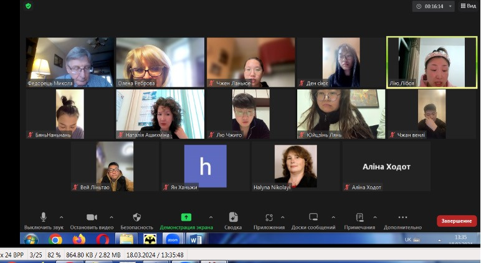Select the Федорець Микола video tile
Viewport: 481px width, 263px height.
(x=70, y=62)
